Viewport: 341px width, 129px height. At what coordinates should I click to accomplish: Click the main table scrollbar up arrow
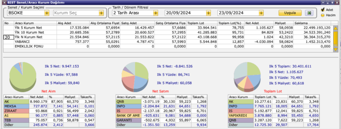point(336,28)
